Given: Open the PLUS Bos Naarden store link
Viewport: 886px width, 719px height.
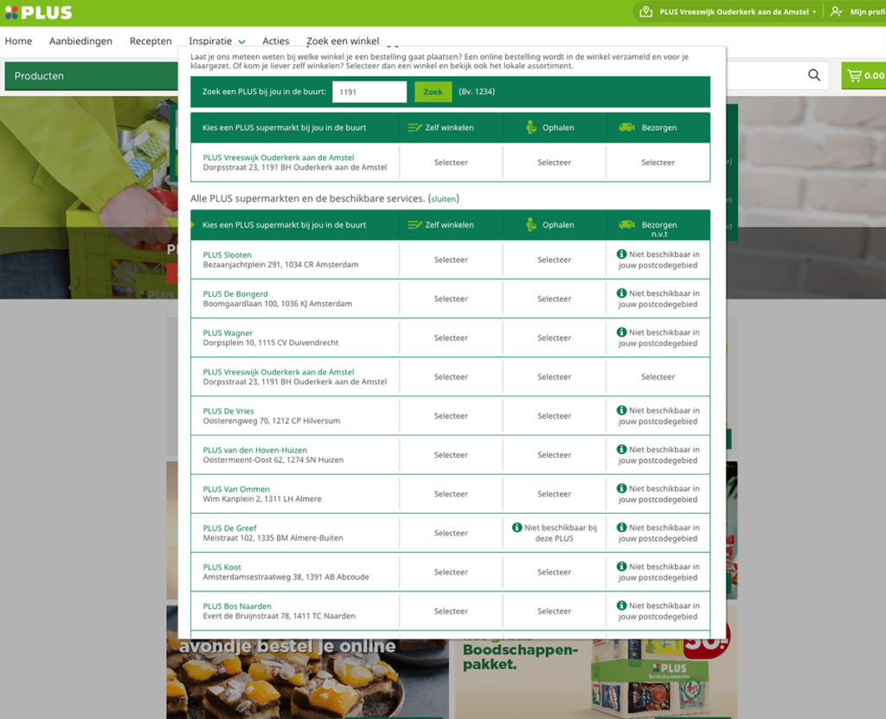Looking at the screenshot, I should point(237,606).
